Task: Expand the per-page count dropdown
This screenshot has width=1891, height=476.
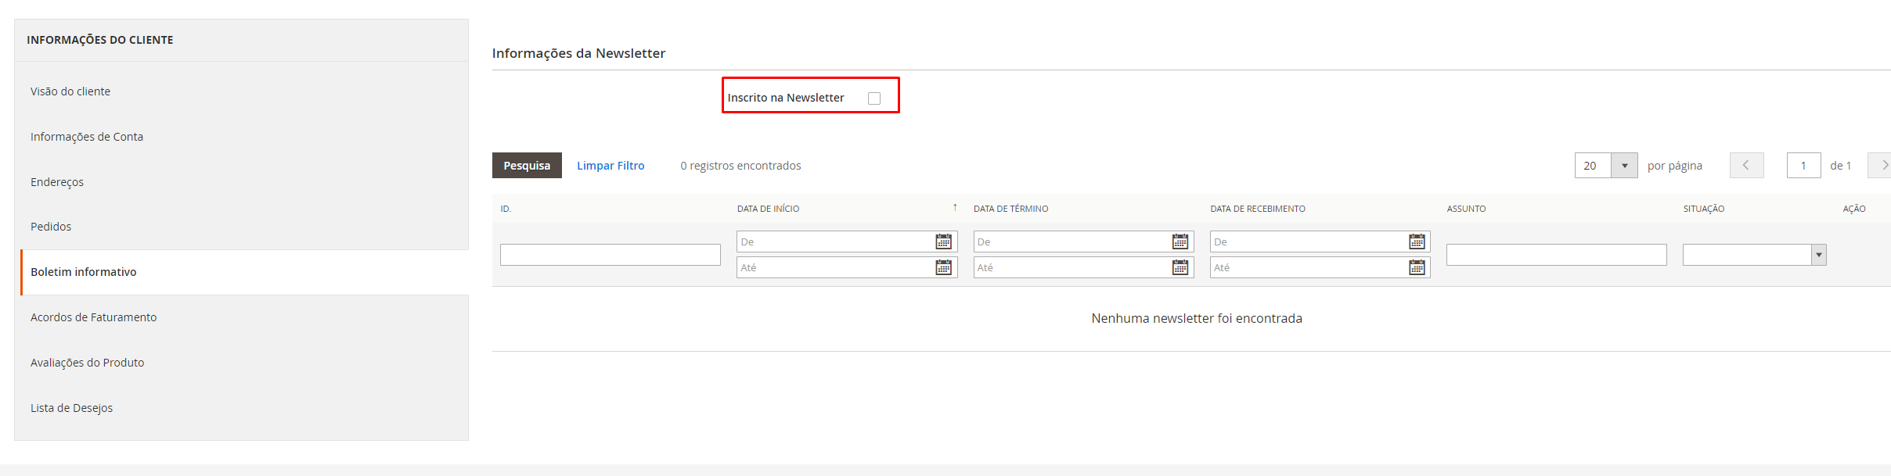Action: 1624,166
